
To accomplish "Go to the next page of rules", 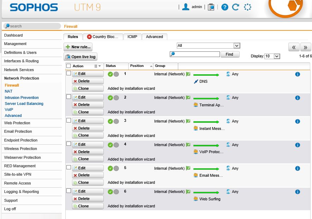I will pyautogui.click(x=305, y=47).
